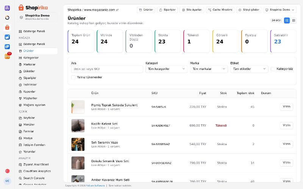Click the Medya sidebar icon
The width and height of the screenshot is (303, 189).
point(20,138)
